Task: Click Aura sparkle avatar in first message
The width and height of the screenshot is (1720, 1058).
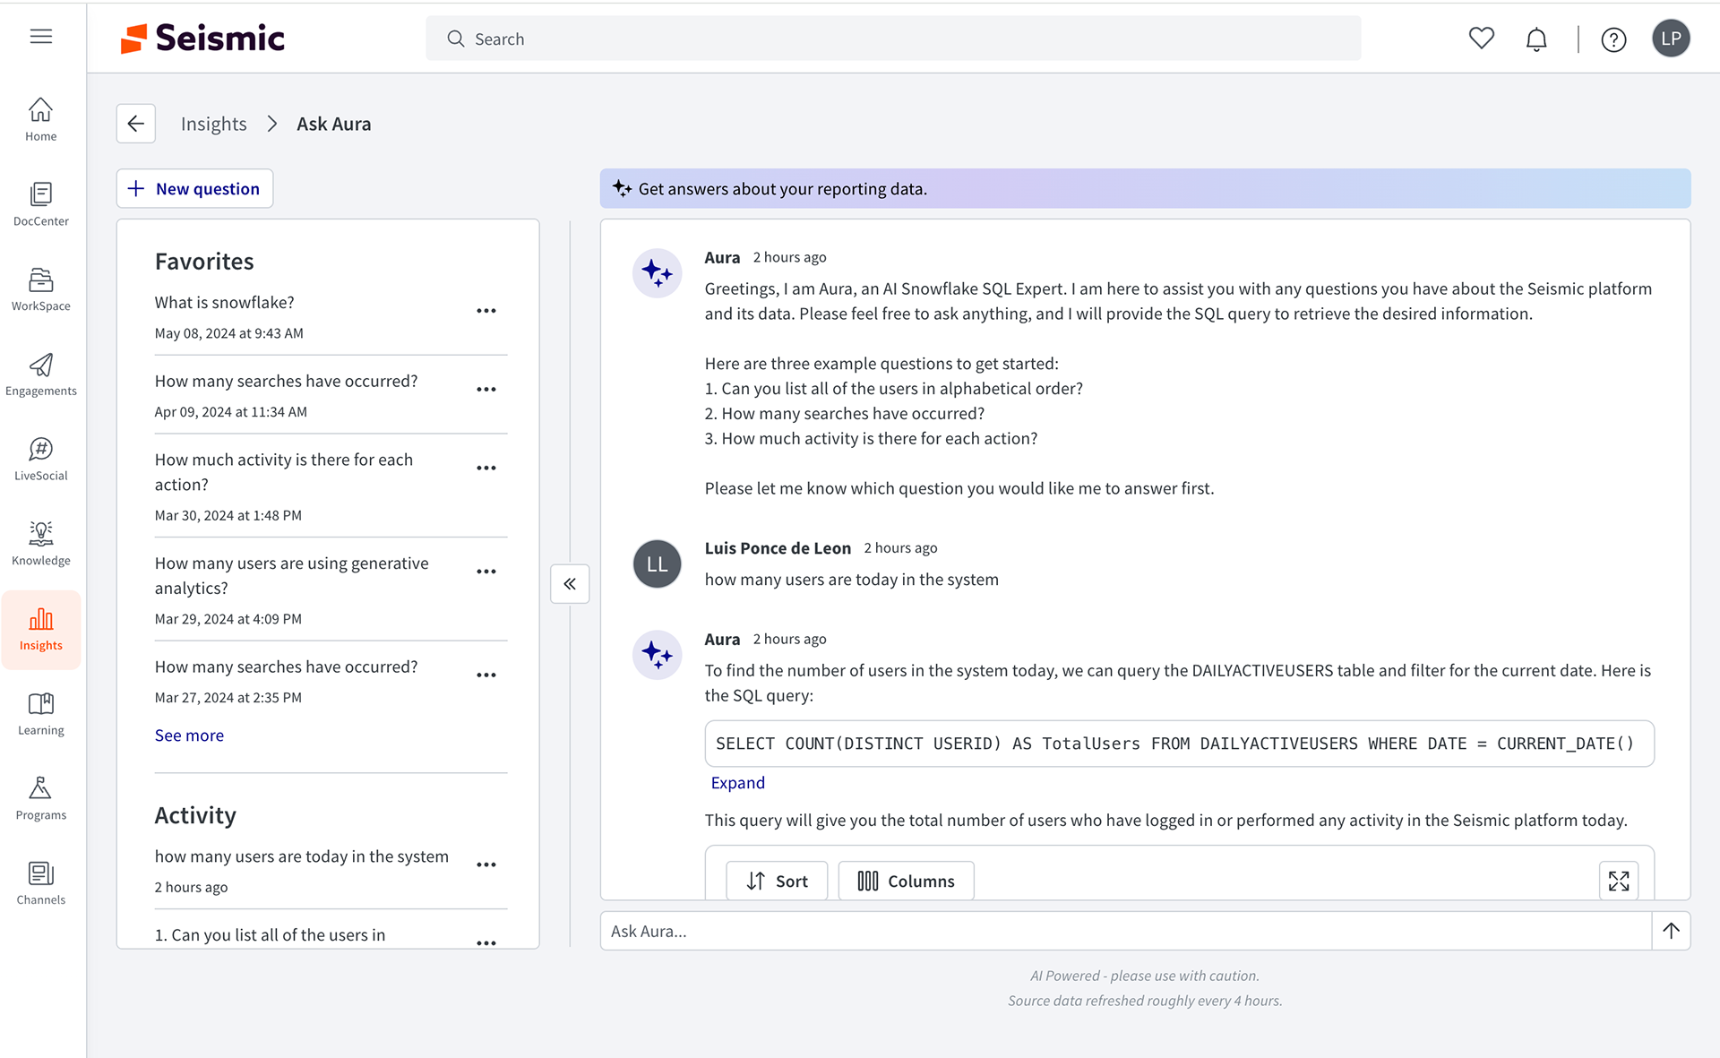Action: click(x=658, y=273)
